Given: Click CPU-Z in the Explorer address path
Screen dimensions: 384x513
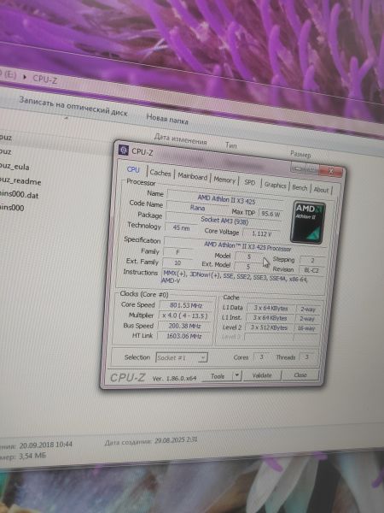Looking at the screenshot, I should click(x=45, y=79).
